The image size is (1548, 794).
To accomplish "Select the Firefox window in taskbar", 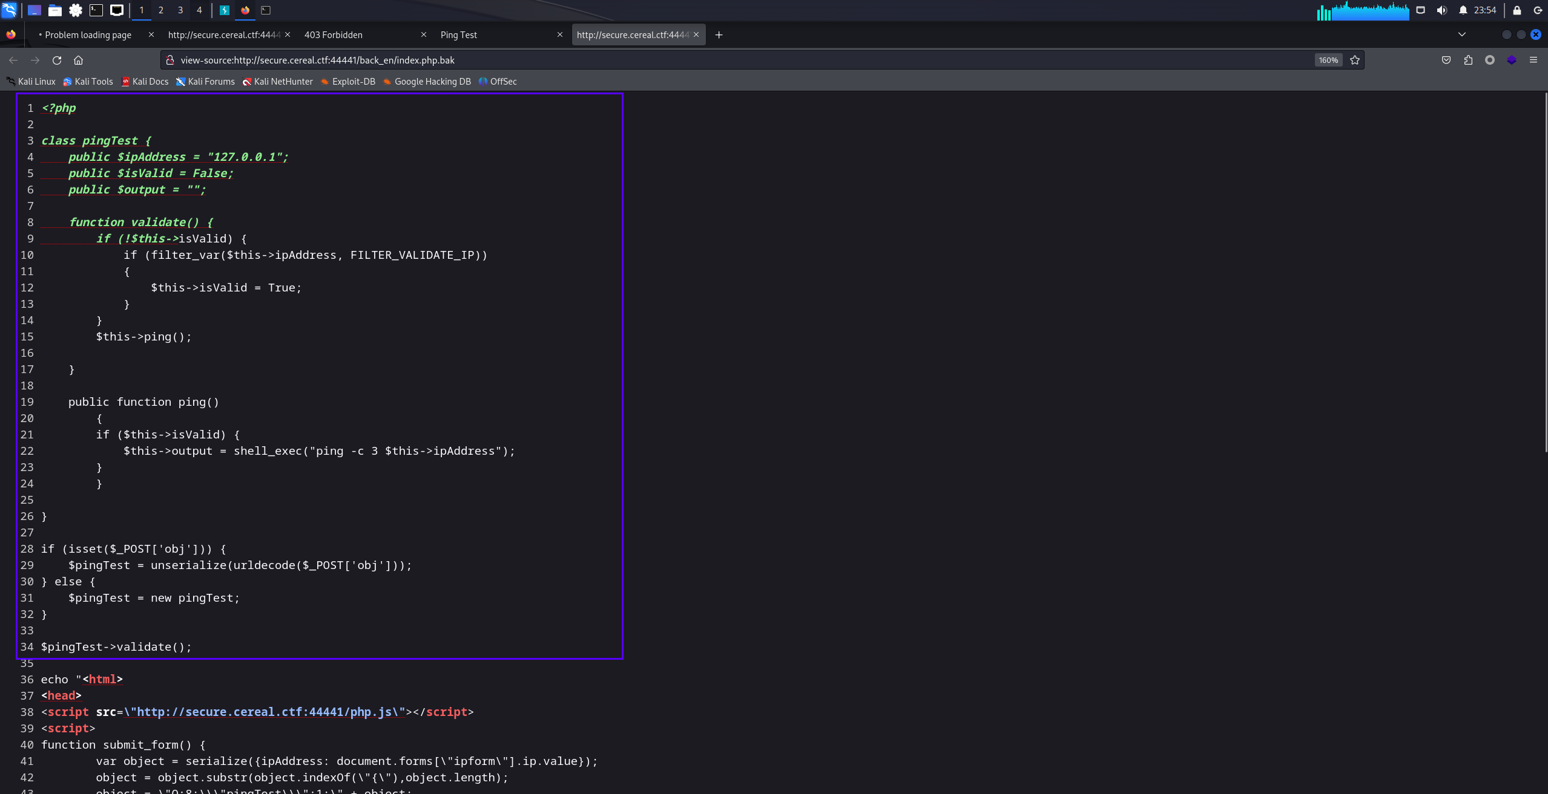I will pos(245,10).
